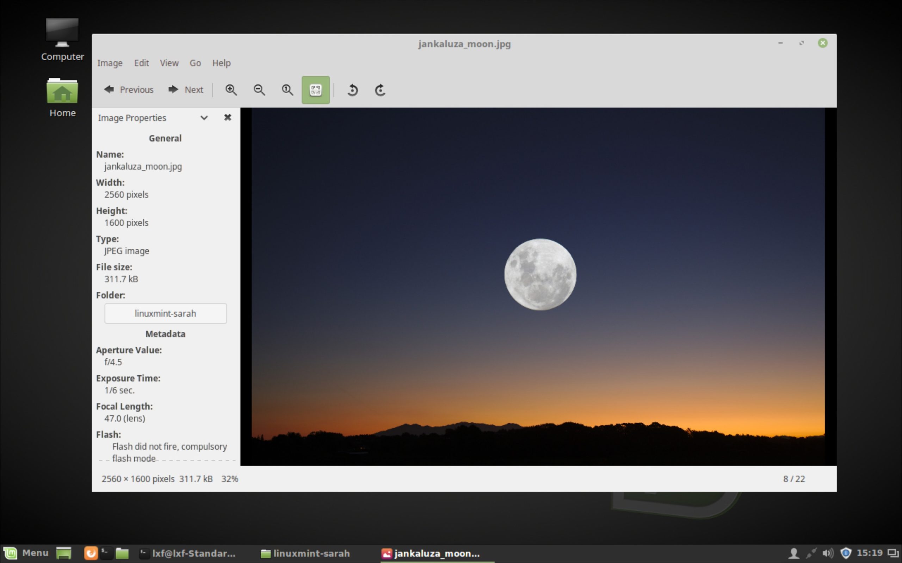Open the Home desktop folder icon
Viewport: 902px width, 563px height.
click(x=62, y=97)
